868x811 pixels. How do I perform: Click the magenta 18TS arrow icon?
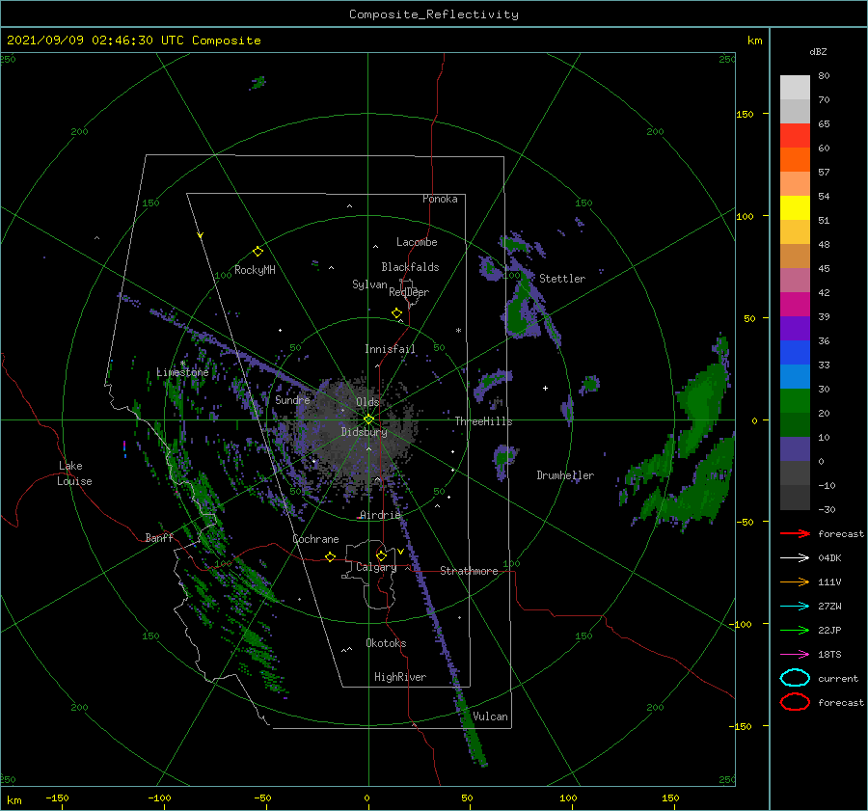(x=795, y=655)
